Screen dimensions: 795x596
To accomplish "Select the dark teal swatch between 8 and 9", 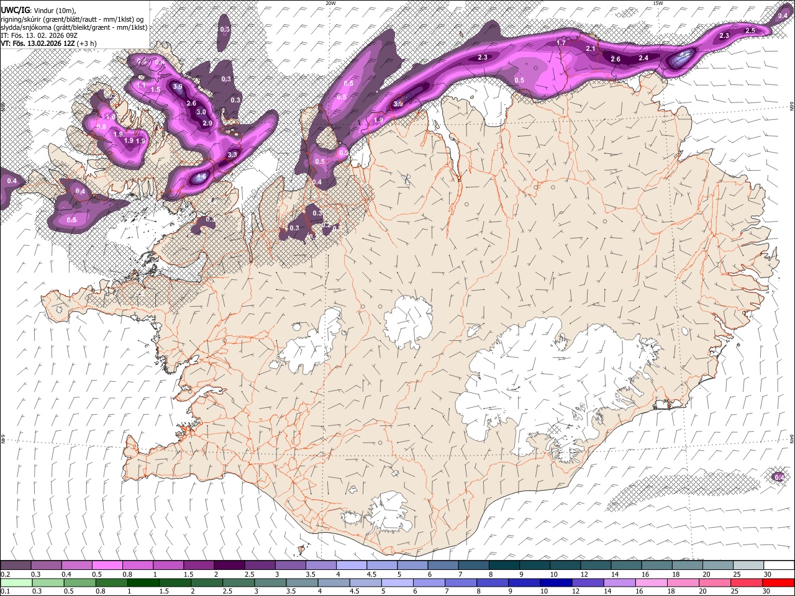I will tap(504, 566).
